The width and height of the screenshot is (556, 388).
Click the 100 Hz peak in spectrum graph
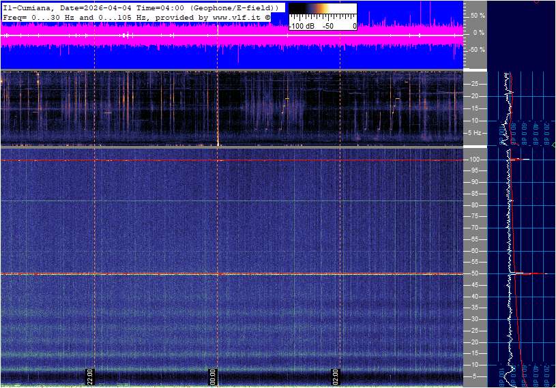tap(520, 160)
